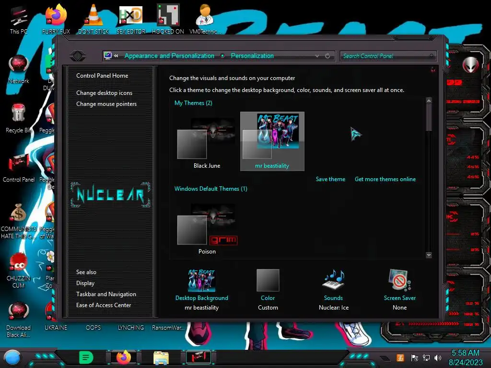
Task: Click the back navigation orb button
Action: coord(78,56)
